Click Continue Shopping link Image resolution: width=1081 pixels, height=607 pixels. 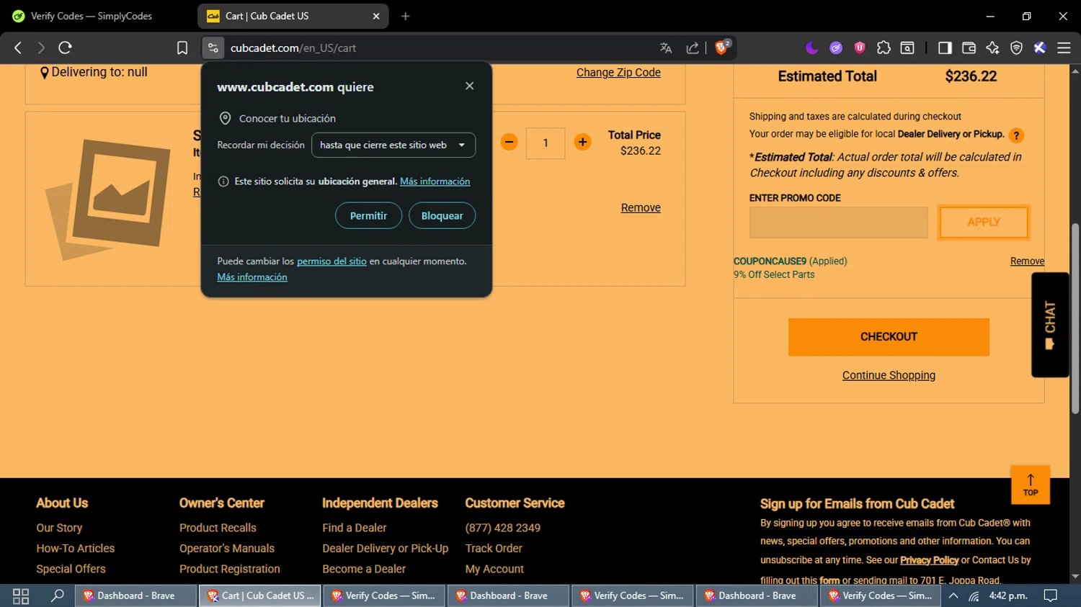click(x=889, y=375)
